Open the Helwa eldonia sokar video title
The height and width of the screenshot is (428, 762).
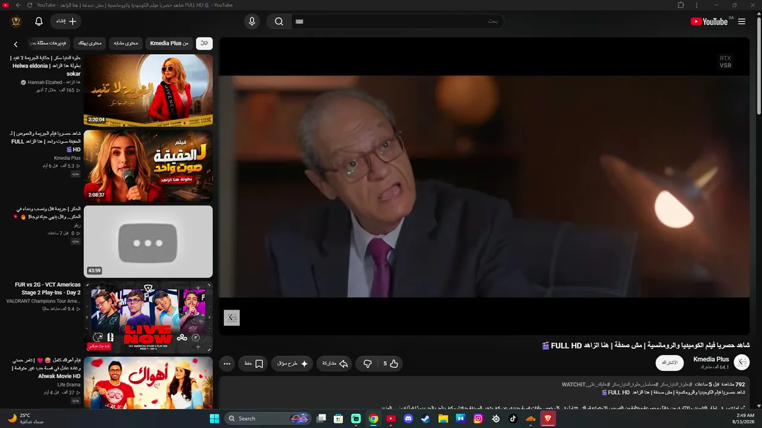pos(45,66)
